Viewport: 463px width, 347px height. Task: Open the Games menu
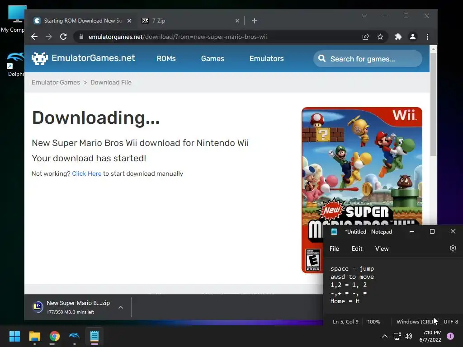point(213,58)
